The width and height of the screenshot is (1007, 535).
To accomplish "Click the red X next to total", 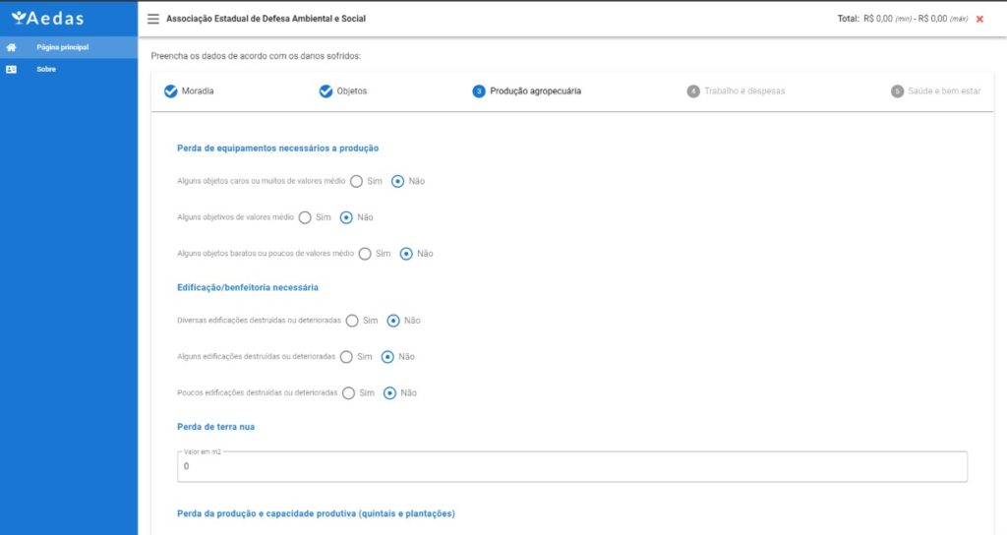I will coord(979,19).
